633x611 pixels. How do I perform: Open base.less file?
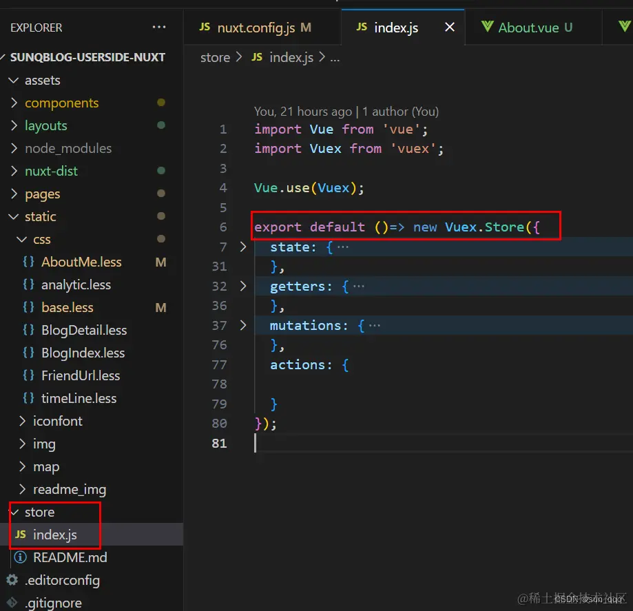click(67, 307)
